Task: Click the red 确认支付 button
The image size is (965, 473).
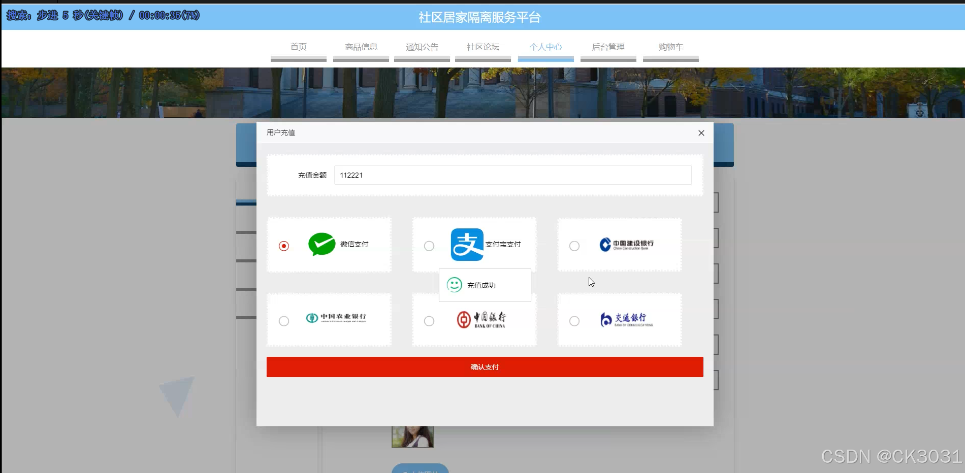Action: (x=485, y=367)
